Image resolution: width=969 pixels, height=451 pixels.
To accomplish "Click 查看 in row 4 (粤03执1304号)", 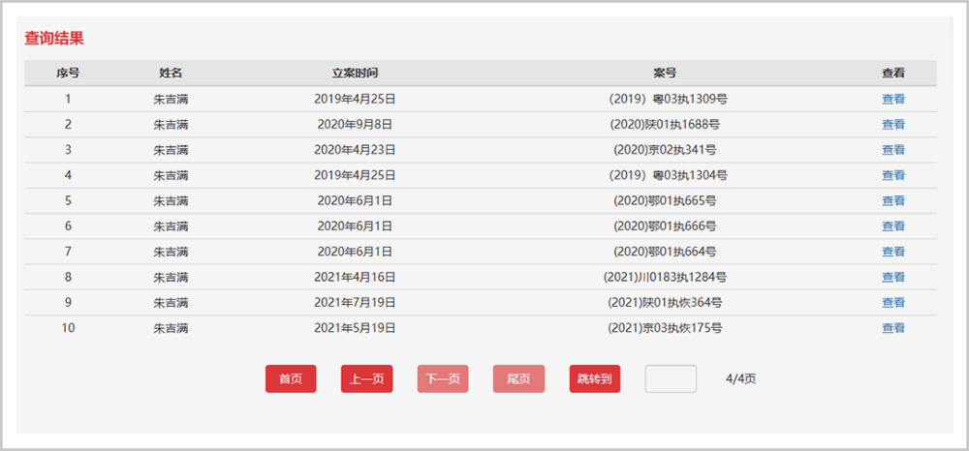I will pos(892,175).
